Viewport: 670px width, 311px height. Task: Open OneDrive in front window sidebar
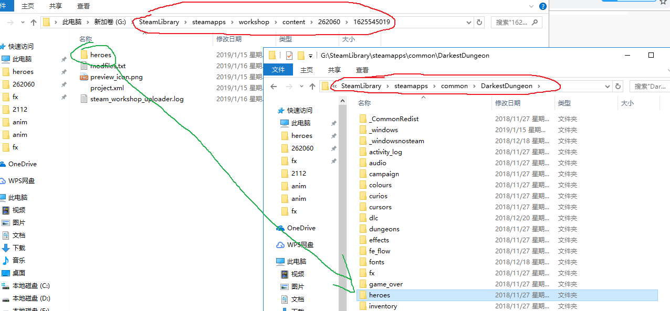click(301, 228)
